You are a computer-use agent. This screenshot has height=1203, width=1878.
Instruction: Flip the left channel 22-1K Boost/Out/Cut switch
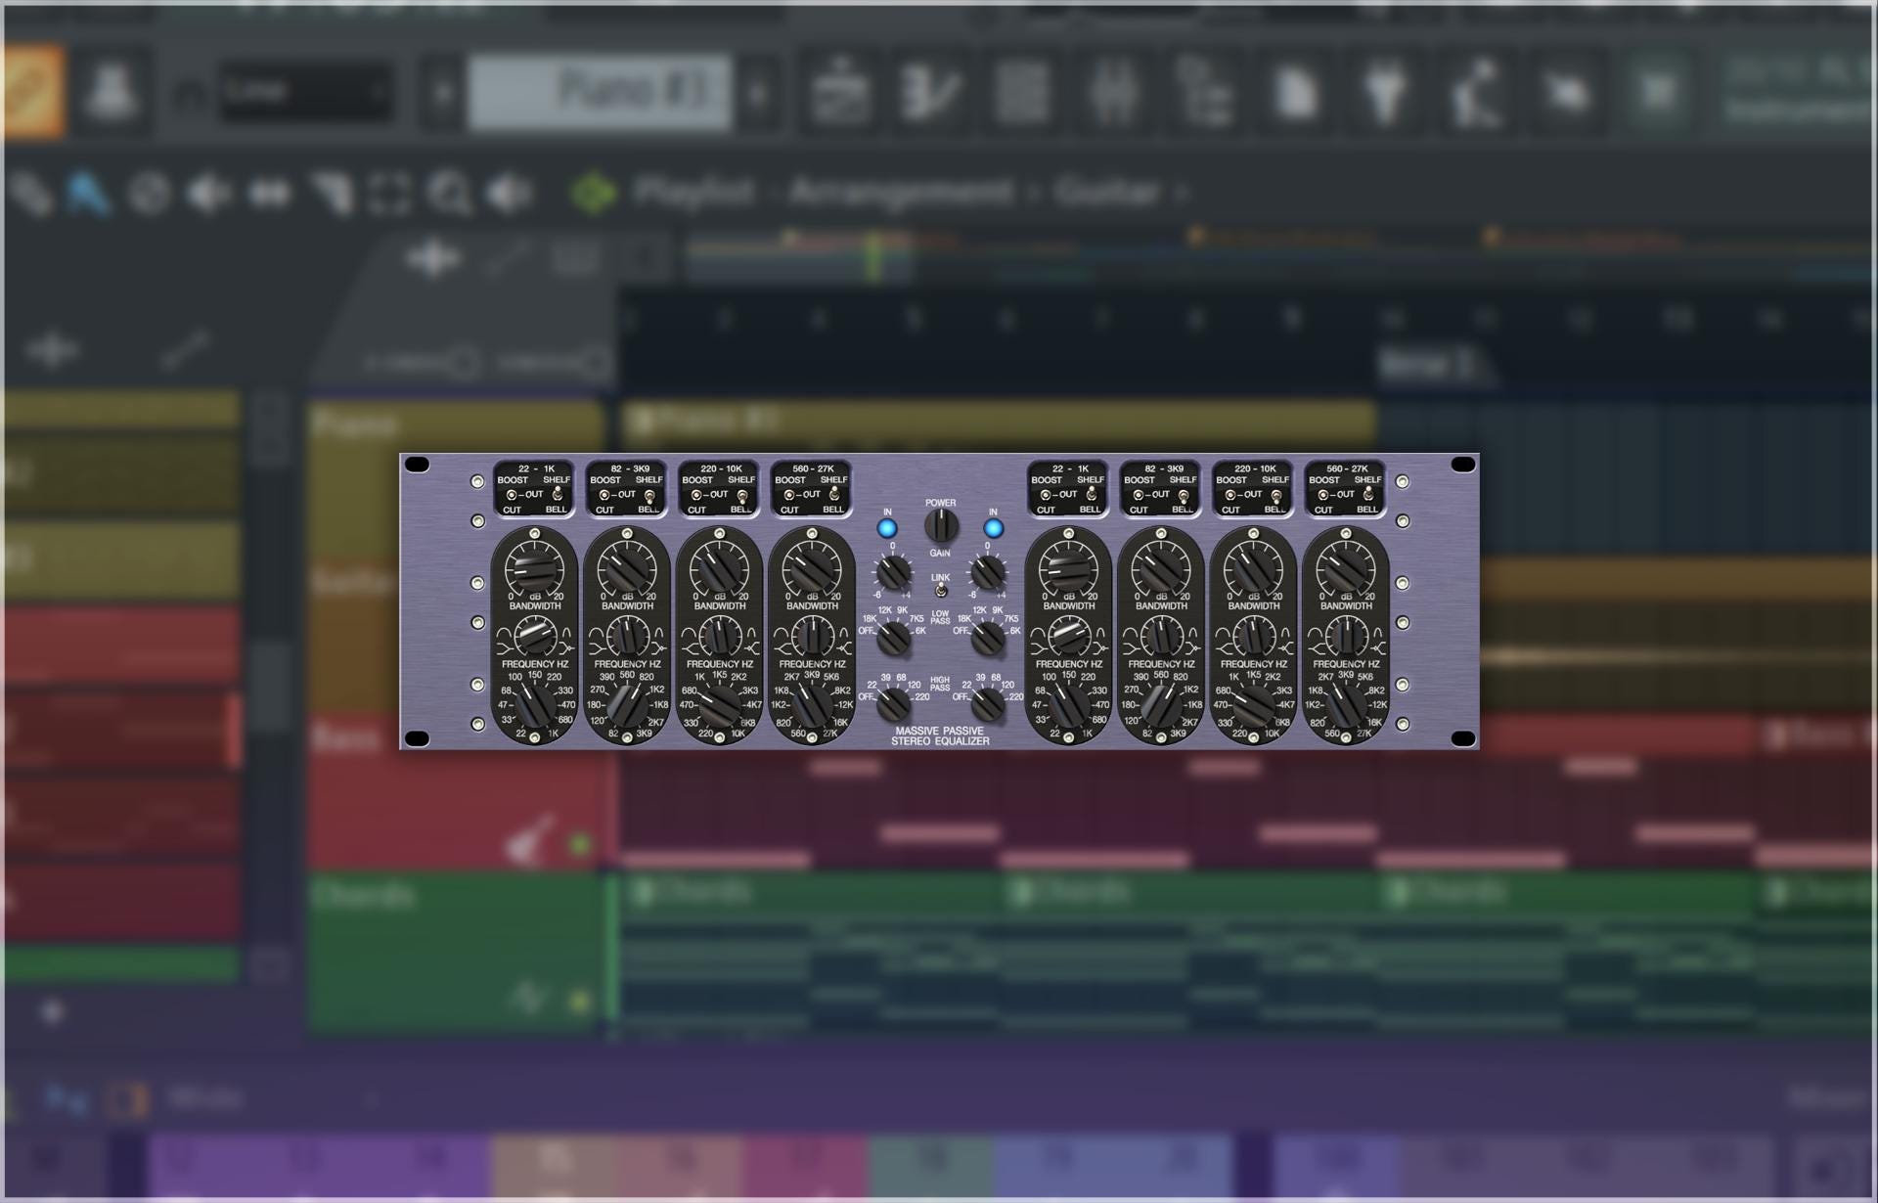[511, 495]
